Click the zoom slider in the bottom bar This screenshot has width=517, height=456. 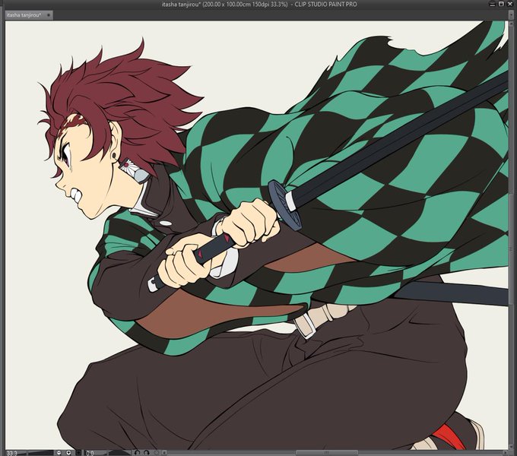pos(41,453)
